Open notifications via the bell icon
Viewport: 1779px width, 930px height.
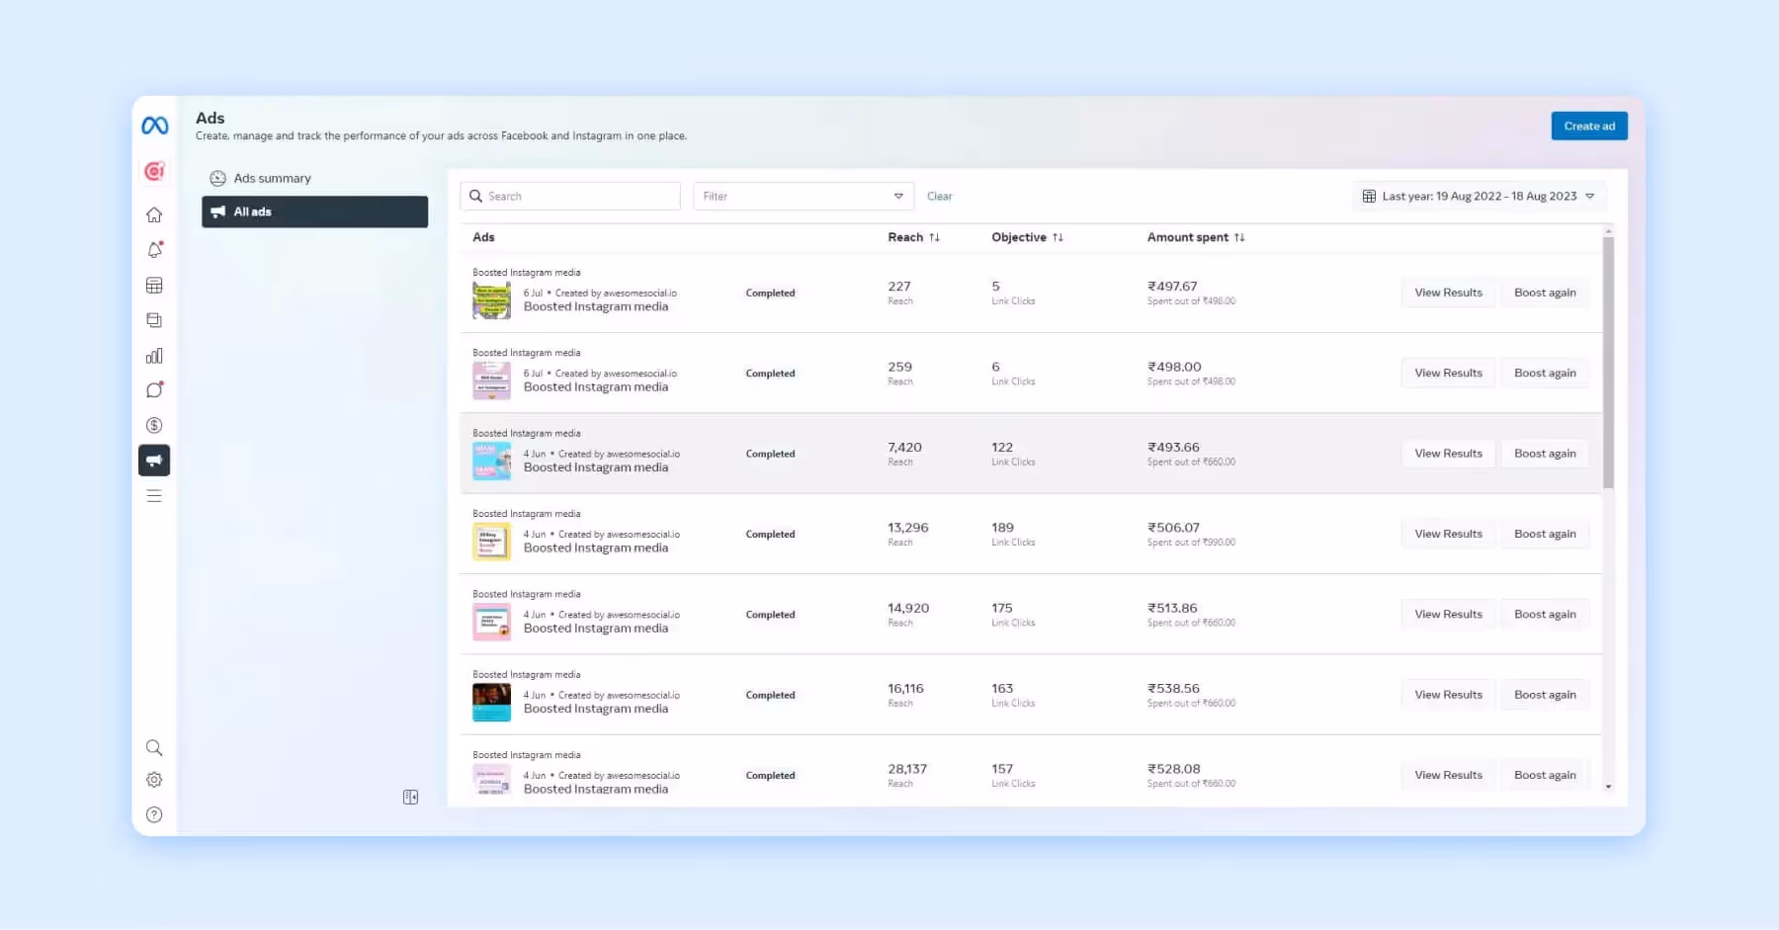(154, 249)
